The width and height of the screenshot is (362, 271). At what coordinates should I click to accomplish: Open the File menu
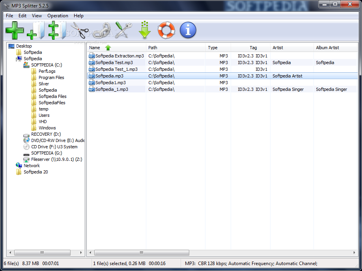(x=9, y=16)
